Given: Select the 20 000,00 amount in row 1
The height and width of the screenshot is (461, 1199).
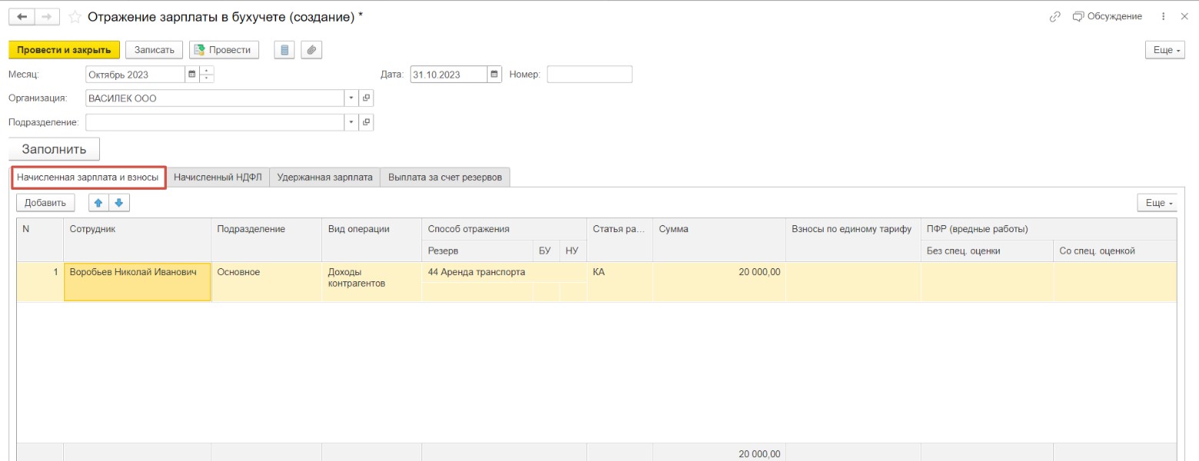Looking at the screenshot, I should (x=719, y=281).
